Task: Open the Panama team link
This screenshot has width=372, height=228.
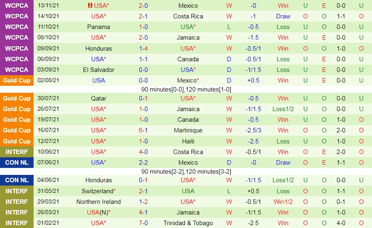Action: tap(99, 27)
